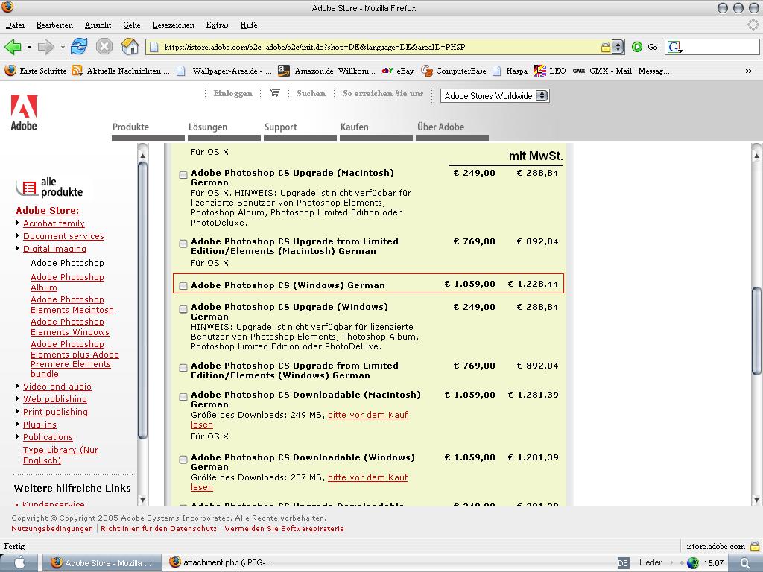Viewport: 763px width, 572px height.
Task: Check Upgrade from Limited Edition/Elements (Windows)
Action: pyautogui.click(x=183, y=368)
